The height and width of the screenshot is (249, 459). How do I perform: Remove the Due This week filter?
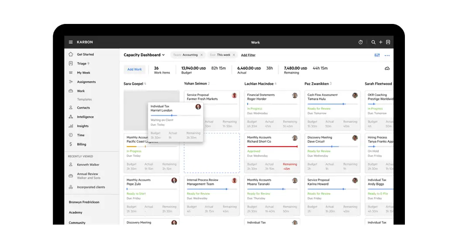(233, 55)
